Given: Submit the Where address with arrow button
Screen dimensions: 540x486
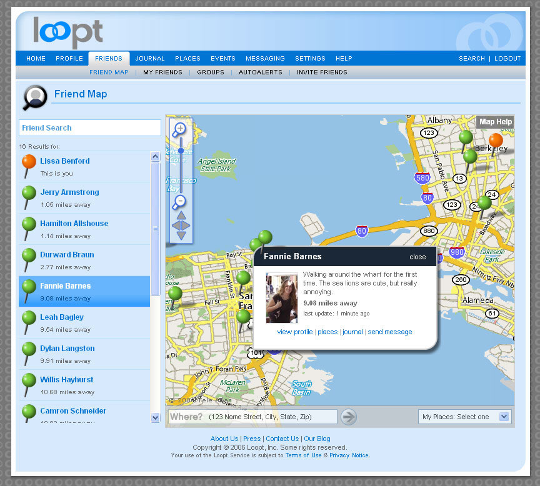Looking at the screenshot, I should click(349, 417).
